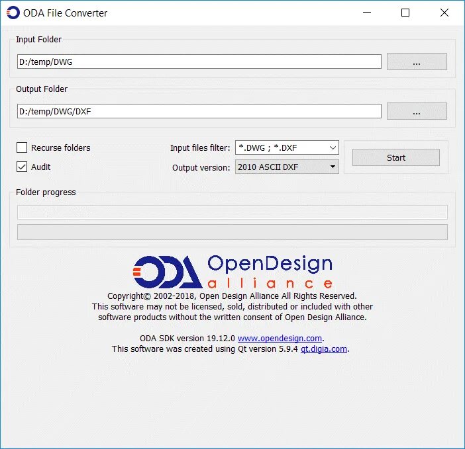Viewport: 465px width, 449px height.
Task: Click the ODA File Converter title bar icon
Action: (13, 13)
